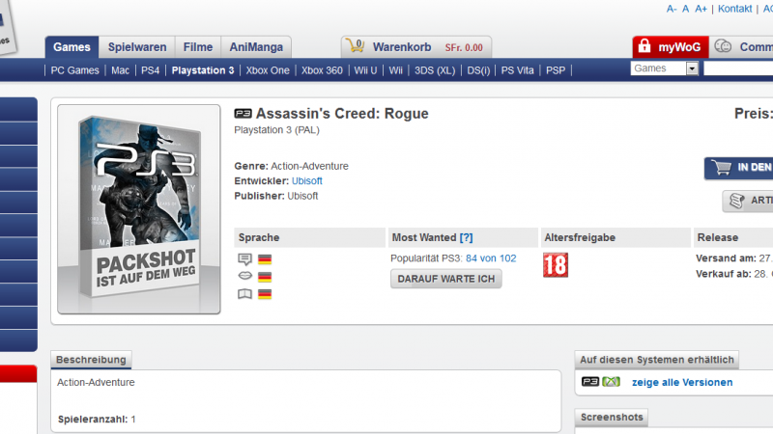Click the PS3 icon beside the game title

[x=243, y=114]
